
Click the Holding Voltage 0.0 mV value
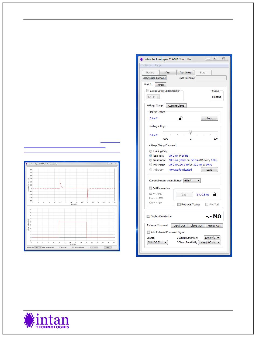[x=154, y=135]
